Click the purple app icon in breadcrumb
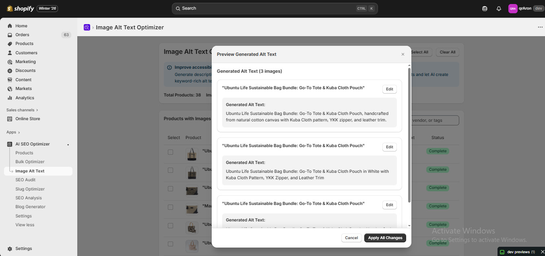Screen dimensions: 545x256 tap(87, 27)
